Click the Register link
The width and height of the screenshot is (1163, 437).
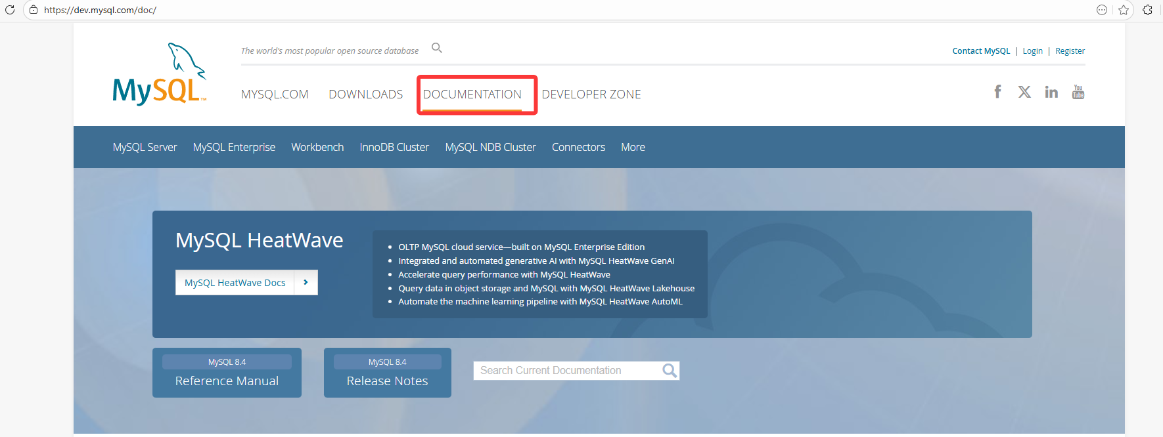coord(1070,51)
